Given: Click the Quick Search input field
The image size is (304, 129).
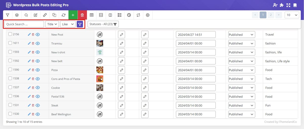Looking at the screenshot, I should point(24,24).
